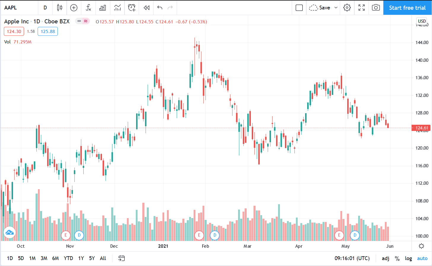
Task: Click Start free trial button
Action: [407, 8]
